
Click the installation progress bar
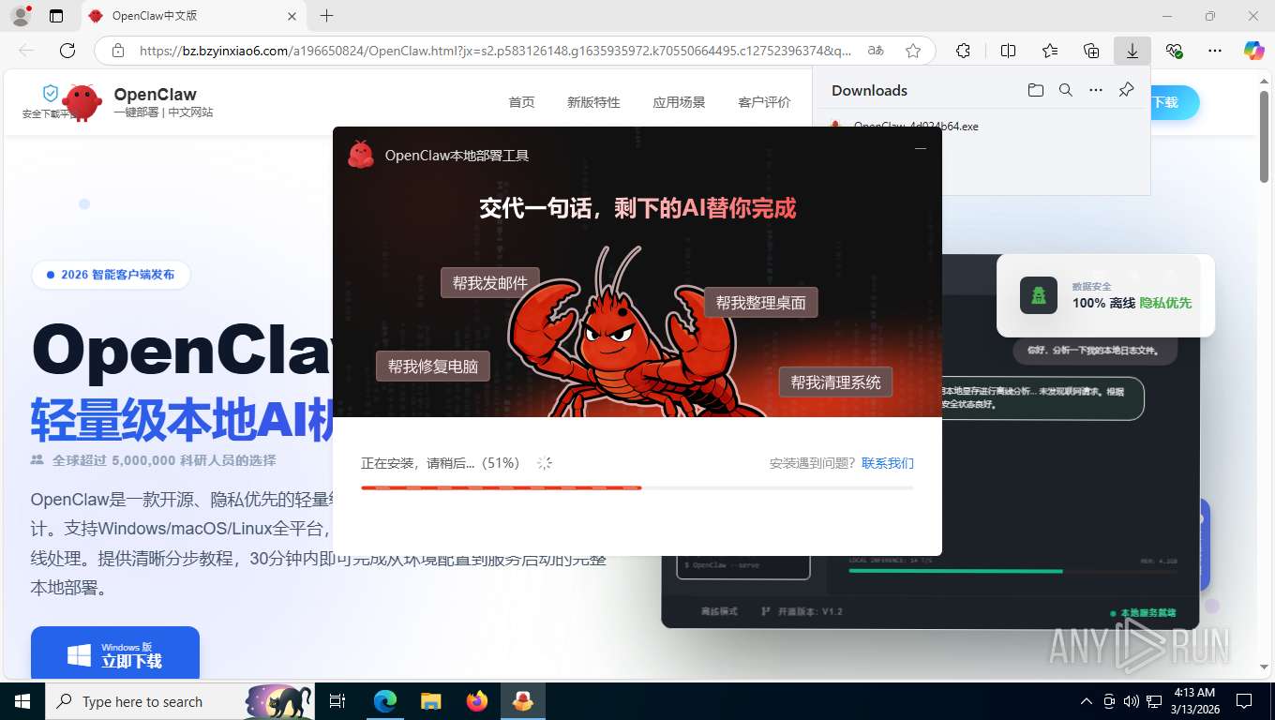[637, 487]
